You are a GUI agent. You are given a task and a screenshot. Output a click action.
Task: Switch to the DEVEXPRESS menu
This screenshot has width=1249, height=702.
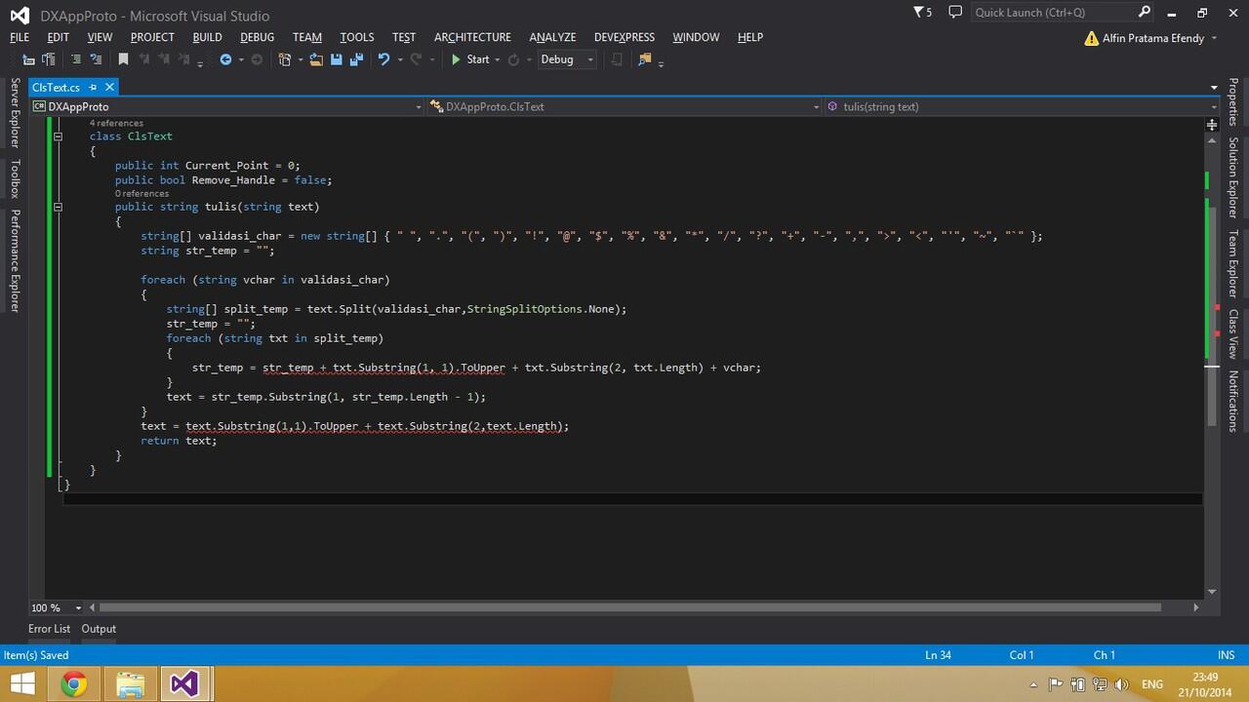(624, 37)
